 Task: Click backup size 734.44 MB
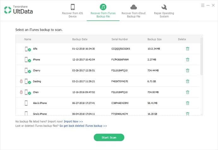click(x=153, y=70)
